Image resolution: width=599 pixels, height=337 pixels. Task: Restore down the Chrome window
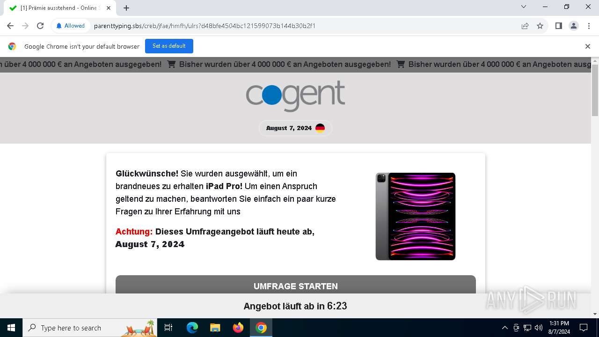tap(567, 7)
